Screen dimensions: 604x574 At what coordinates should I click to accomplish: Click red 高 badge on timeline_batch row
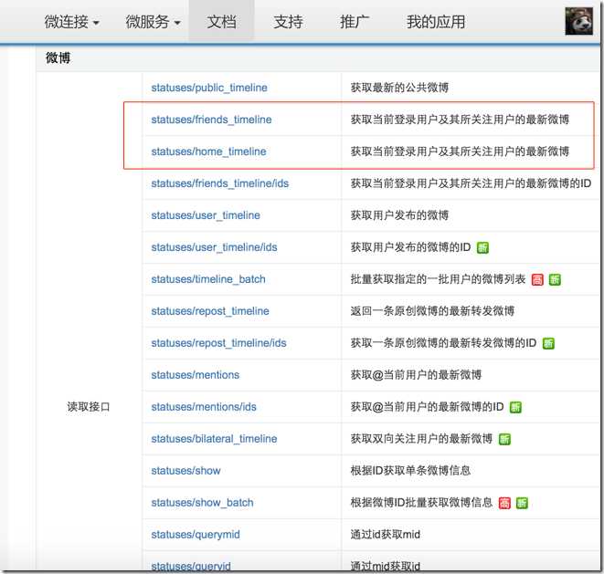pos(537,279)
